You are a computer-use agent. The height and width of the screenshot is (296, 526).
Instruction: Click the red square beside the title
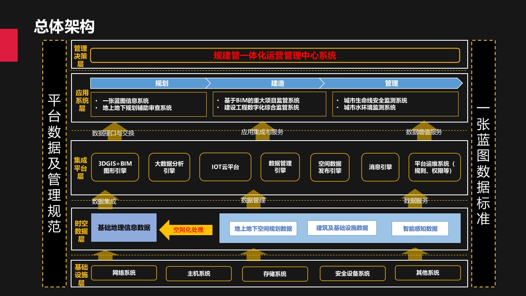[x=9, y=45]
